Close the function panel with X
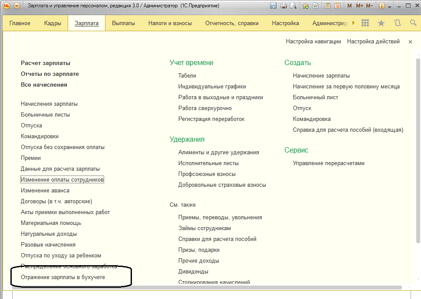This screenshot has height=299, width=421. click(x=410, y=42)
